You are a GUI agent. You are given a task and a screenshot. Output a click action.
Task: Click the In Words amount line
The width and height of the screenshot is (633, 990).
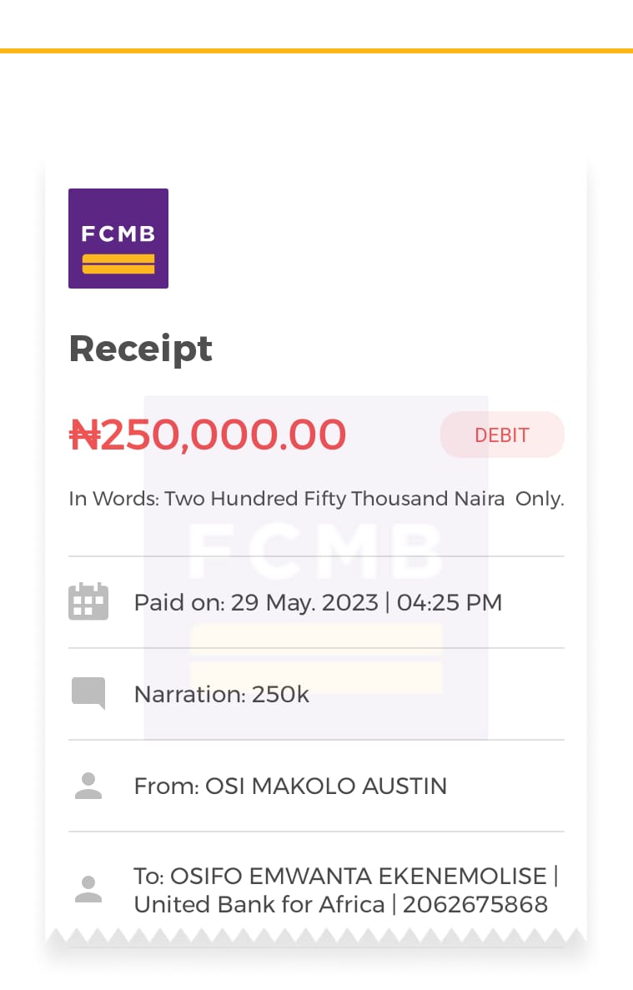point(316,499)
